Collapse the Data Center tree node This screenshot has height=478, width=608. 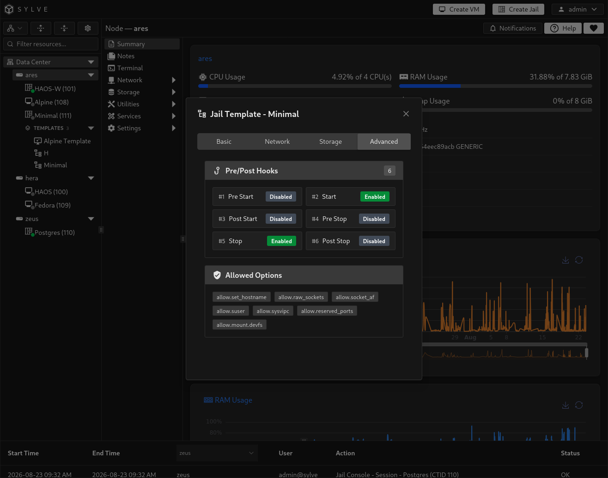[x=91, y=62]
